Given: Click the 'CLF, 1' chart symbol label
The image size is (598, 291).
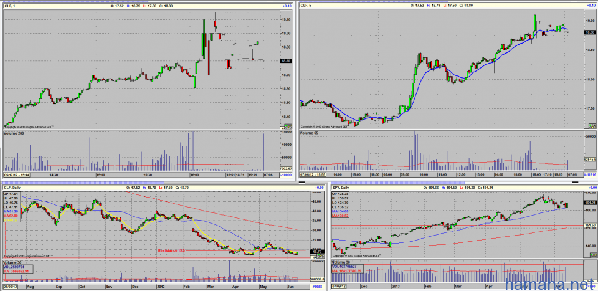Looking at the screenshot, I should 9,6.
